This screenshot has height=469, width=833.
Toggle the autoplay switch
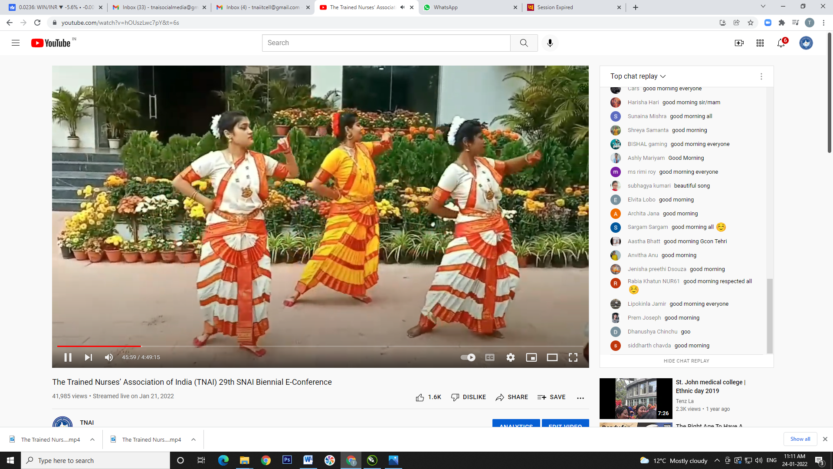tap(468, 357)
